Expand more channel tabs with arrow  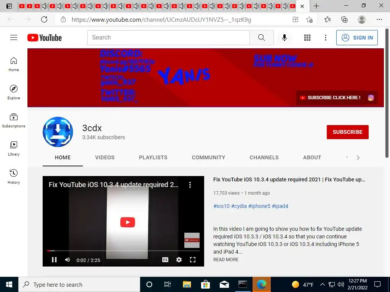(358, 158)
